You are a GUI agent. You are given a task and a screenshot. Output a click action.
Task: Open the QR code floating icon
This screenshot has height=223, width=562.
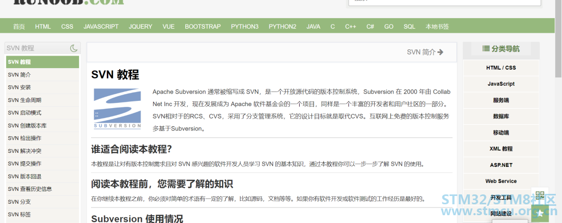tap(540, 196)
